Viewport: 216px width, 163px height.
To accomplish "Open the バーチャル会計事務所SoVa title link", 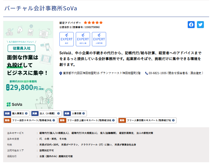I will coord(41,8).
